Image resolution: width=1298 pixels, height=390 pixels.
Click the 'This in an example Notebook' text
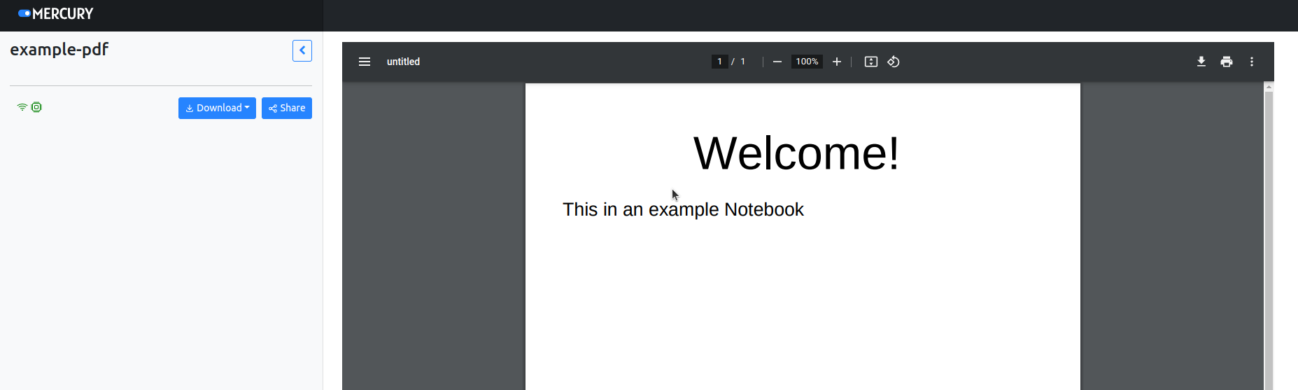pyautogui.click(x=683, y=209)
